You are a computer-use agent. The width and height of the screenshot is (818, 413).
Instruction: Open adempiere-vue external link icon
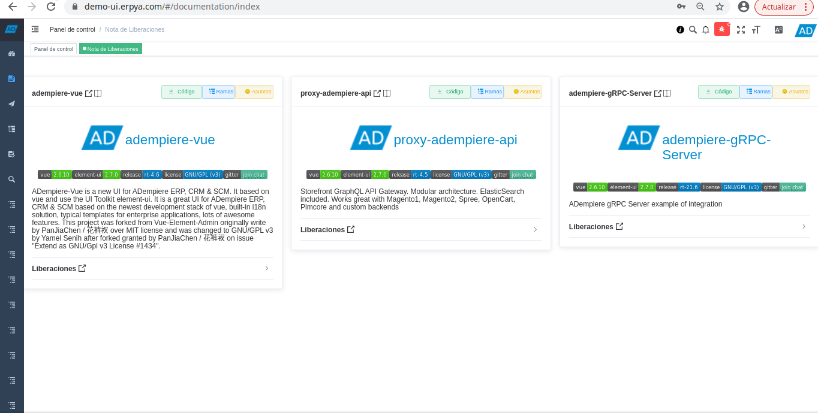[x=89, y=93]
